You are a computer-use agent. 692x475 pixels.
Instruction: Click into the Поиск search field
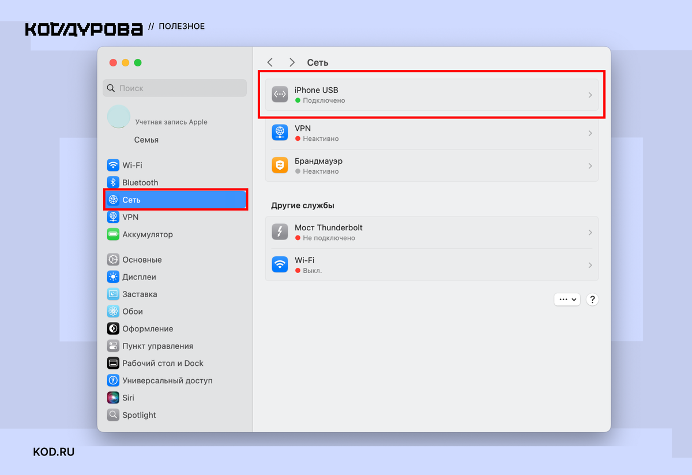(175, 88)
